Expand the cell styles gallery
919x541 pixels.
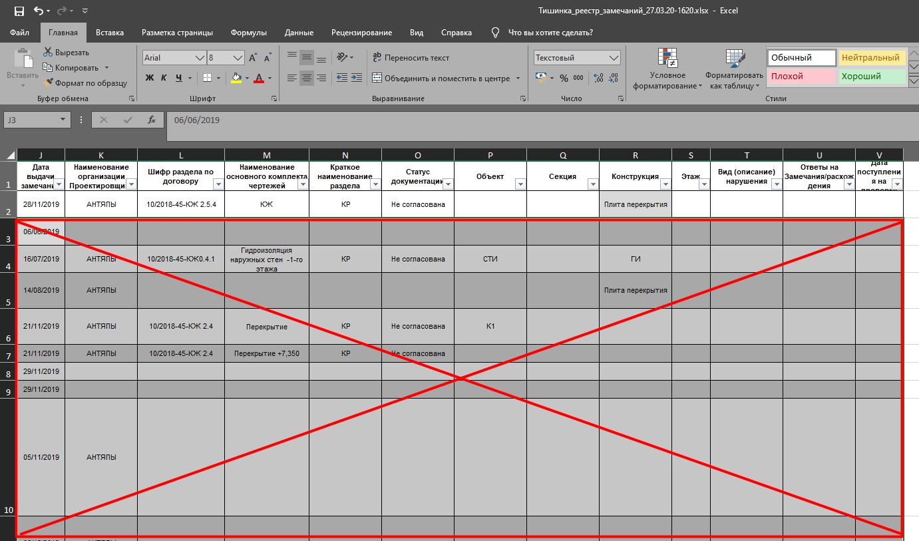click(x=912, y=80)
